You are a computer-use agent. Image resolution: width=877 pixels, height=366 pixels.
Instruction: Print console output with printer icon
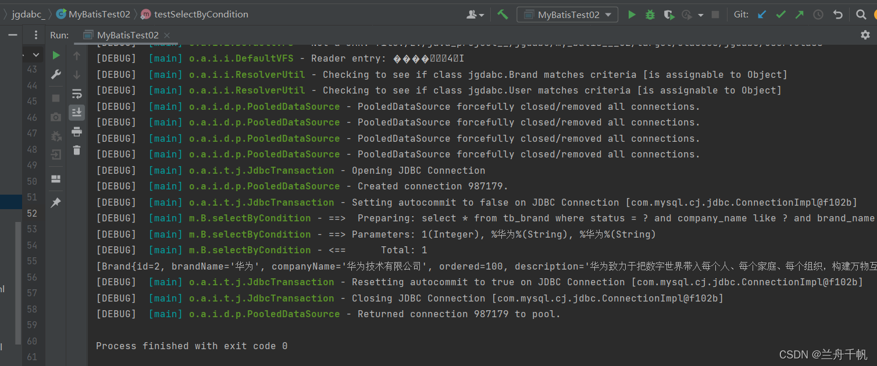(77, 132)
